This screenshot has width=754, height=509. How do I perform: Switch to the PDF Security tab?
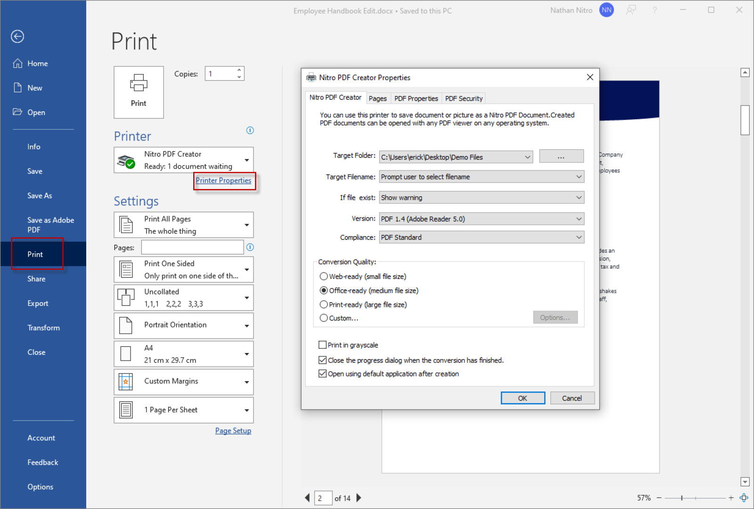point(463,98)
